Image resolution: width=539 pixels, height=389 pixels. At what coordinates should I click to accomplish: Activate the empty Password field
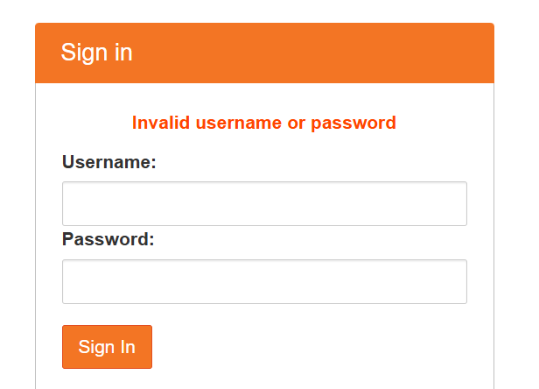click(264, 281)
